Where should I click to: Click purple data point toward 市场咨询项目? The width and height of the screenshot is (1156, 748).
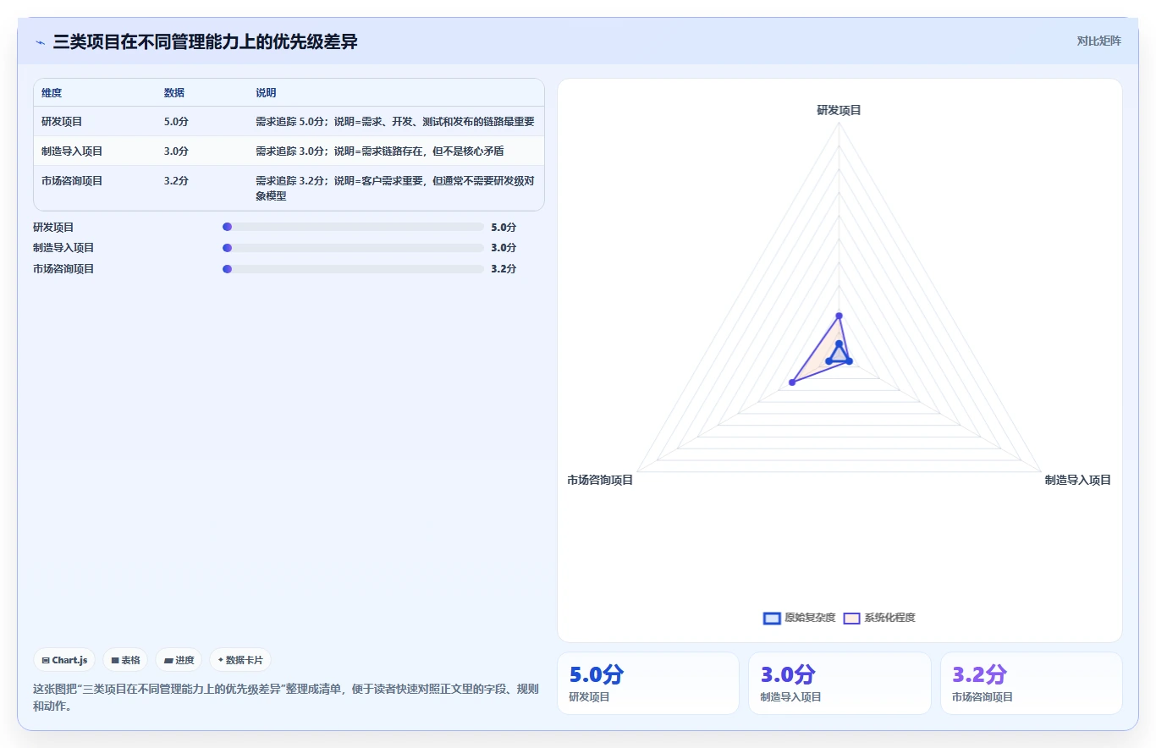coord(792,382)
